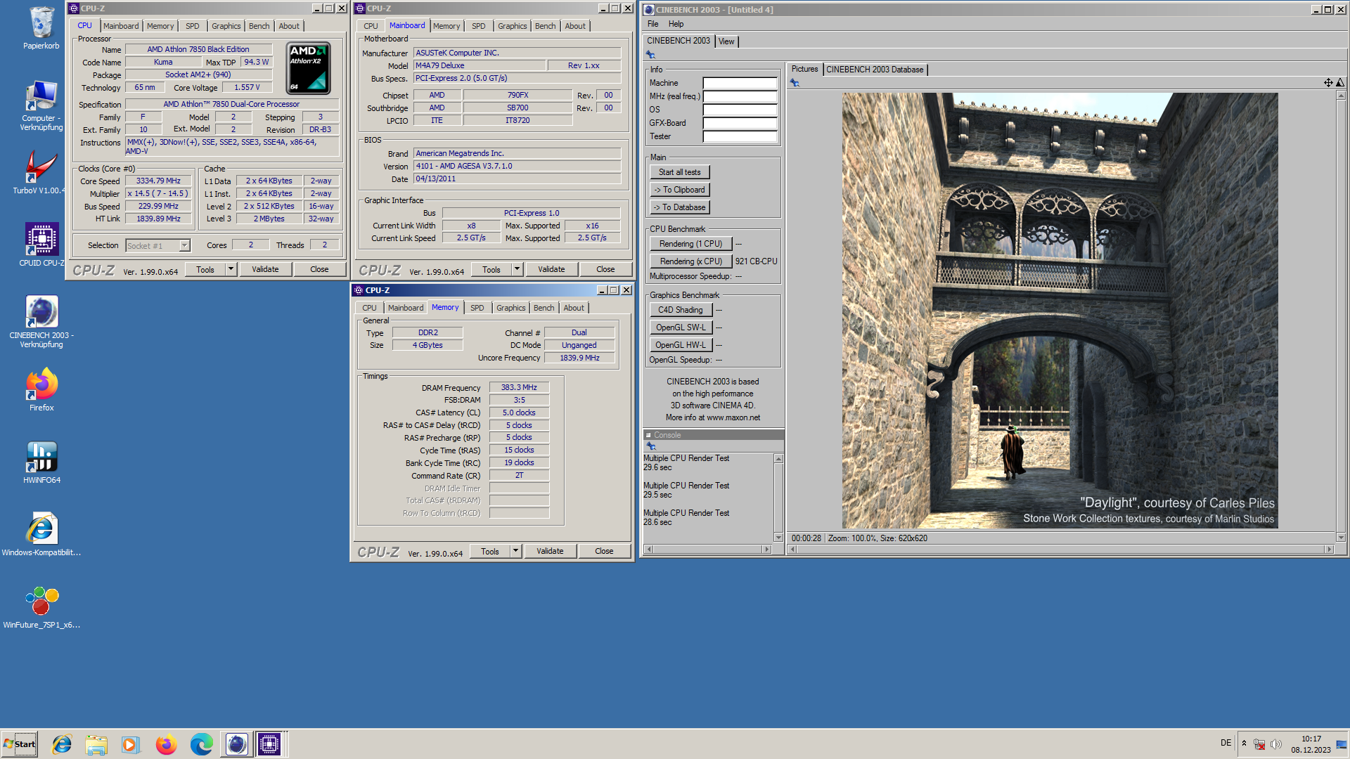Switch to CINEBENCH taskbar button
The height and width of the screenshot is (759, 1350).
[236, 744]
